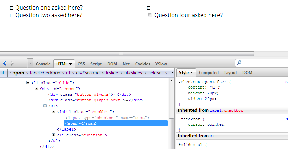Click the forward navigation arrow in Firebug
Viewport: 288px width, 149px height.
pos(13,63)
